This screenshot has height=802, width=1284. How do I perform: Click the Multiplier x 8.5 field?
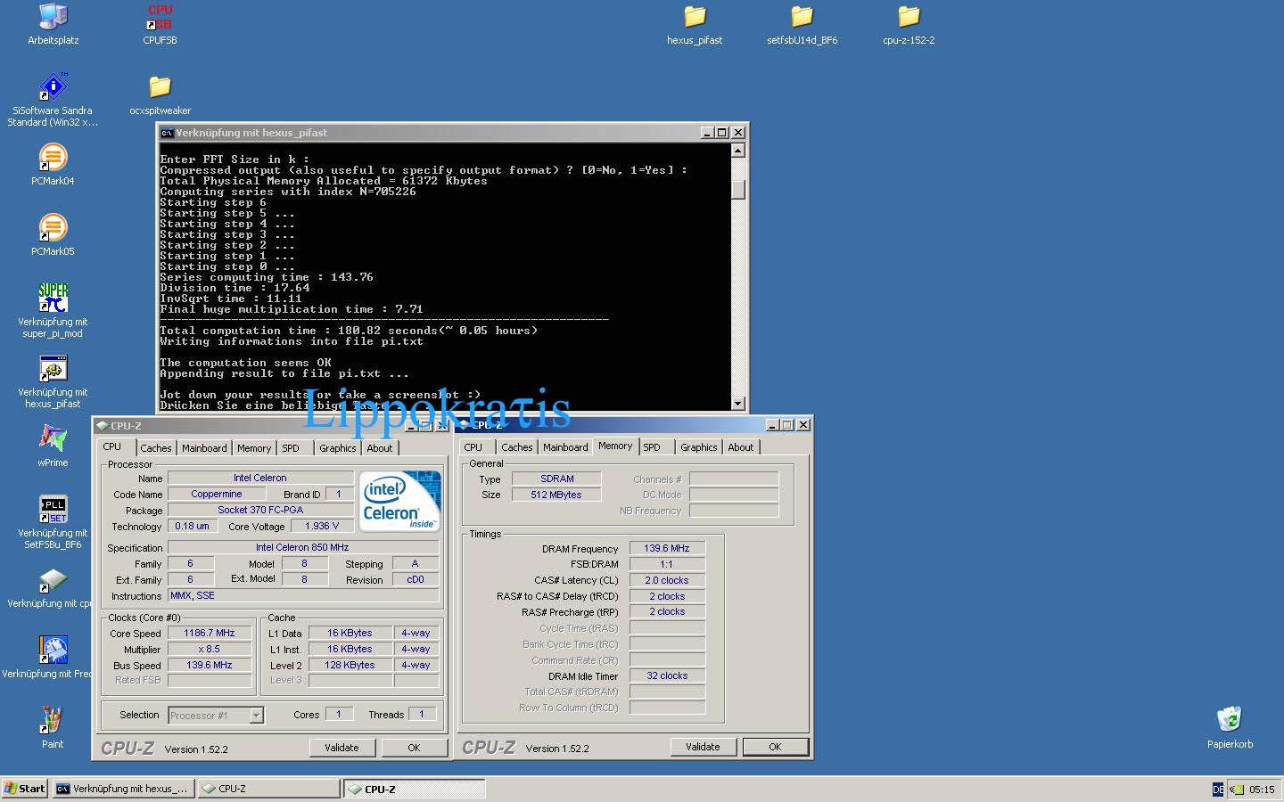pyautogui.click(x=209, y=650)
